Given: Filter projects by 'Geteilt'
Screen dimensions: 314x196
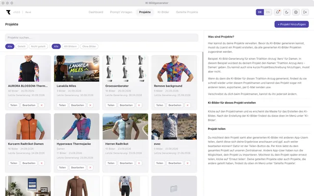Looking at the screenshot, I should coord(22,47).
